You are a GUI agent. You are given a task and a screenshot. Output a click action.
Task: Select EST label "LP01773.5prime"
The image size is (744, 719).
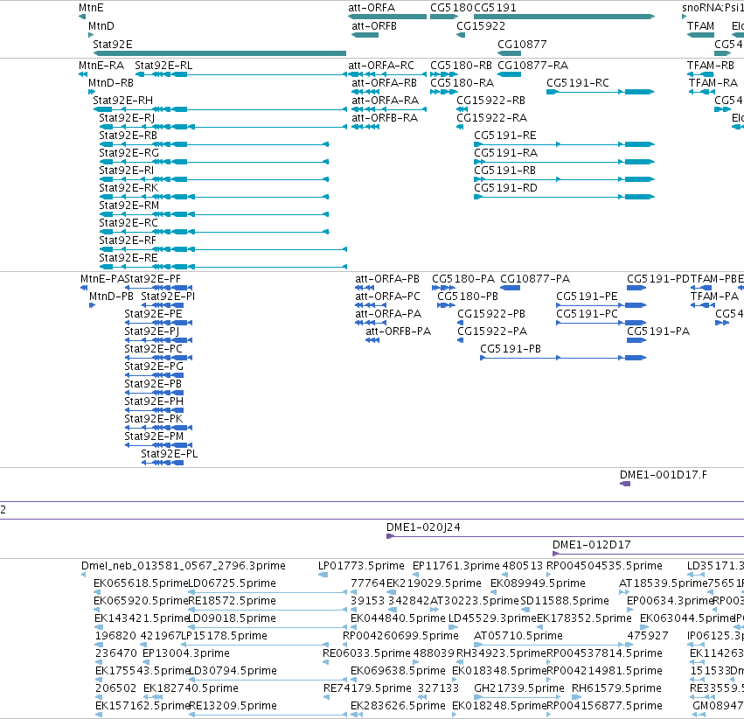point(361,566)
